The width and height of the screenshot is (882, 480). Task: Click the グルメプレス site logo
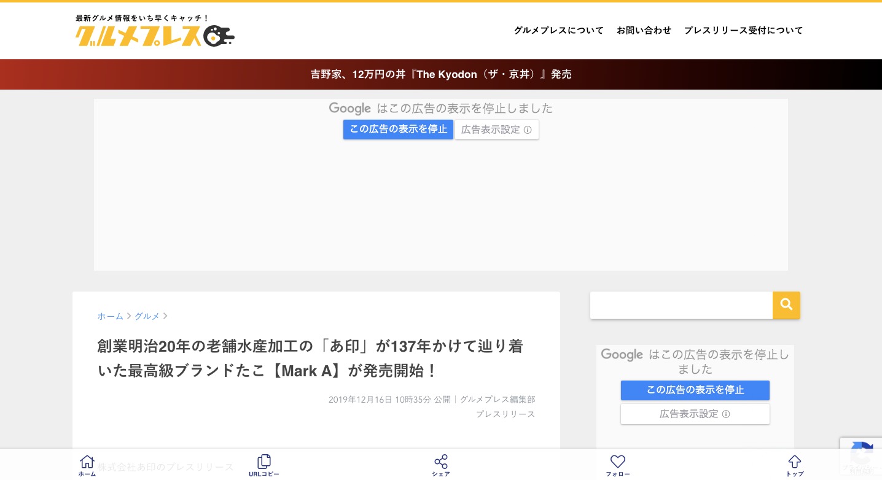(x=155, y=36)
